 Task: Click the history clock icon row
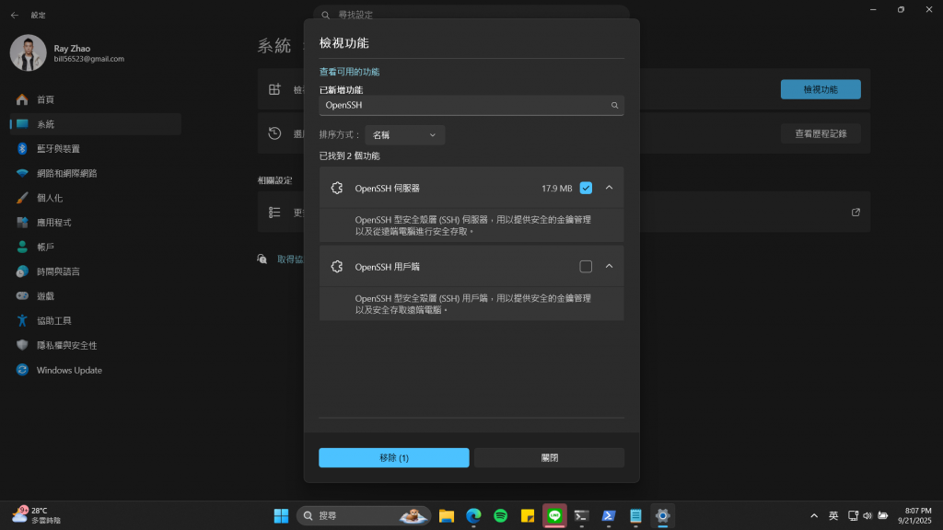(274, 133)
